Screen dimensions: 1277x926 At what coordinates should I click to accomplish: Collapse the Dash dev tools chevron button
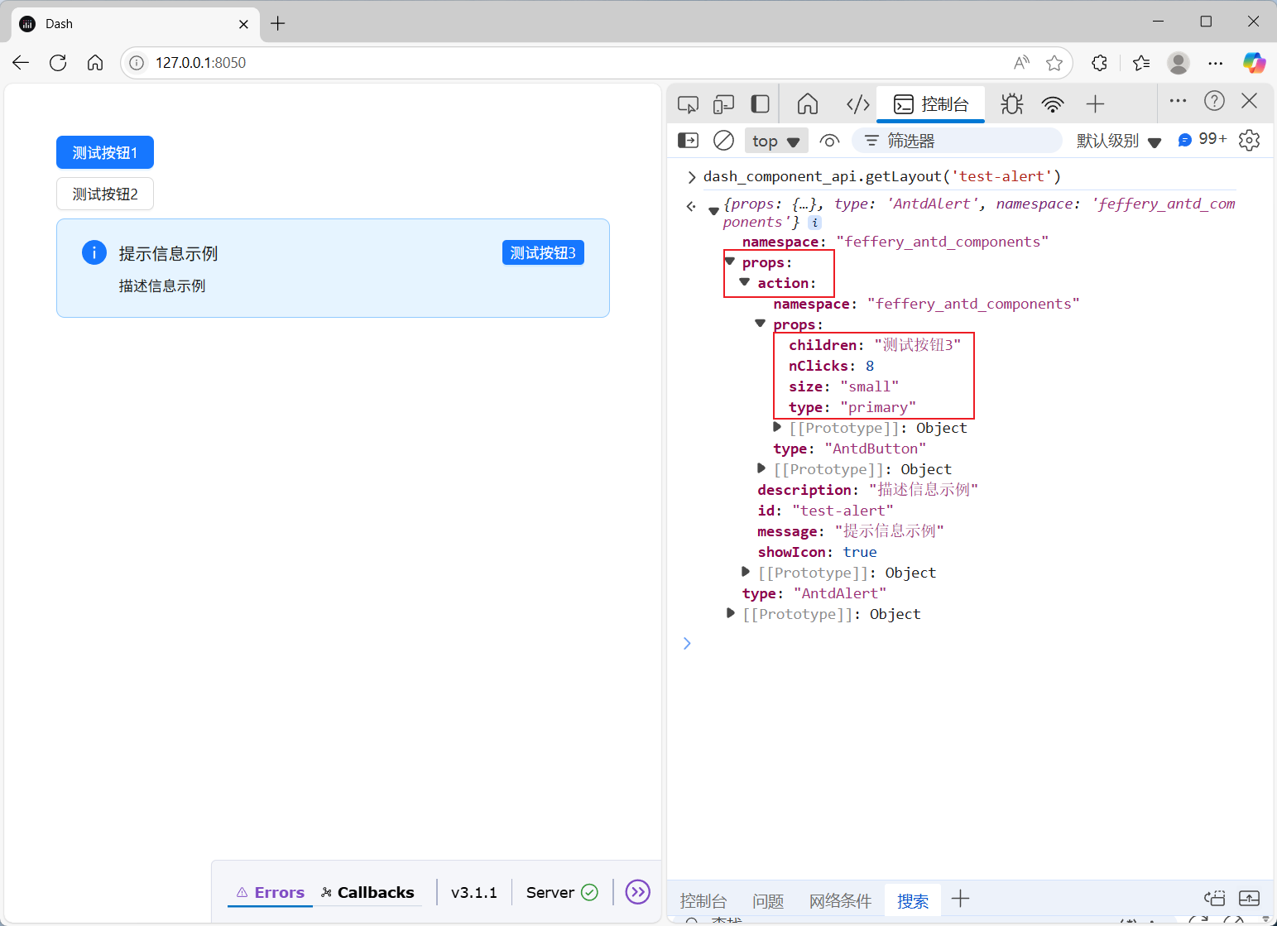[638, 891]
